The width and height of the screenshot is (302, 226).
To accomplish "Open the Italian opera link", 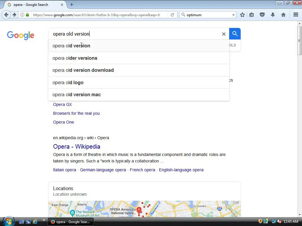I will [65, 170].
